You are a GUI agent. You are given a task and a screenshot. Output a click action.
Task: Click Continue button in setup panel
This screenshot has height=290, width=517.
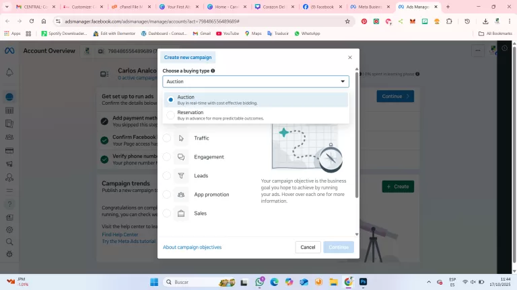coord(395,97)
